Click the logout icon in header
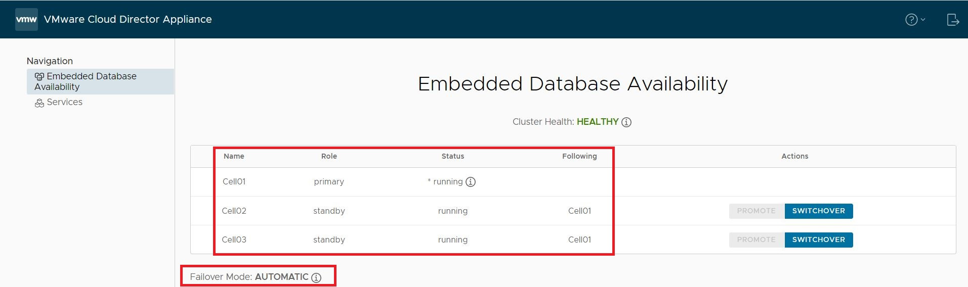This screenshot has width=968, height=287. click(953, 20)
